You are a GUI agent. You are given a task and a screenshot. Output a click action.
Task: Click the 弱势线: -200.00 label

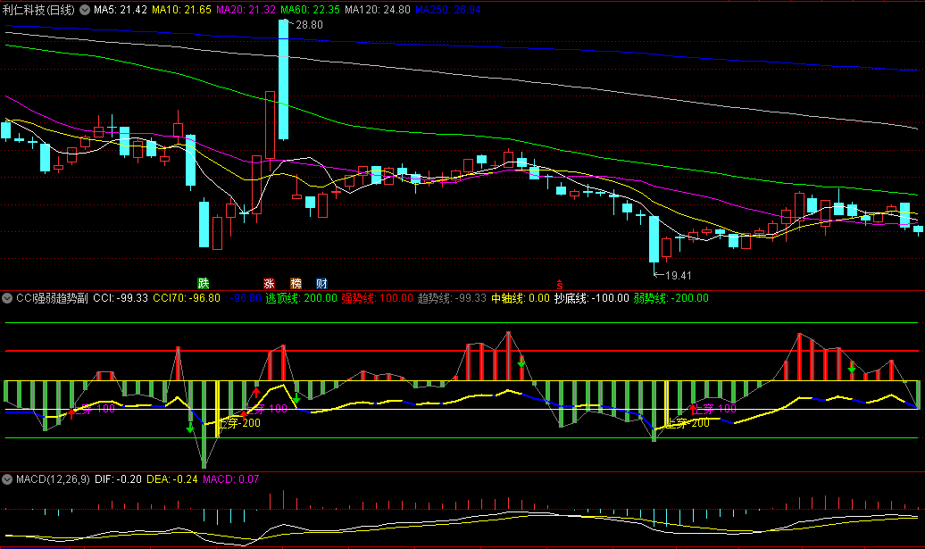[x=671, y=298]
